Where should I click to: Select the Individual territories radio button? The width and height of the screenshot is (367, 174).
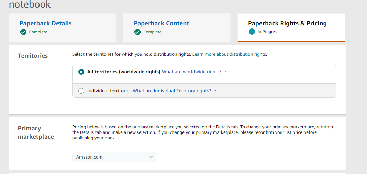click(x=81, y=91)
